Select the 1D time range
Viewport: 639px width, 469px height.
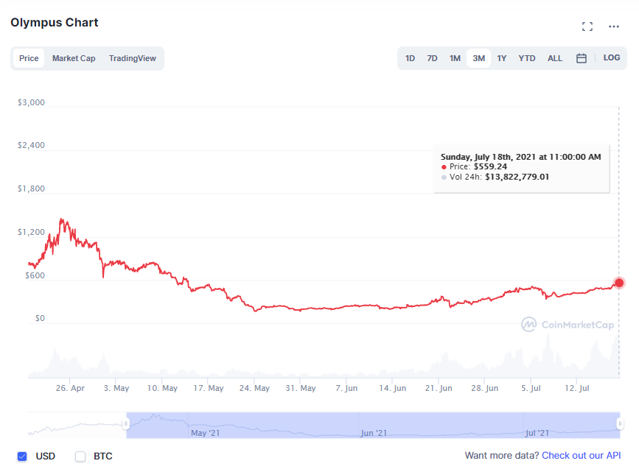(410, 58)
